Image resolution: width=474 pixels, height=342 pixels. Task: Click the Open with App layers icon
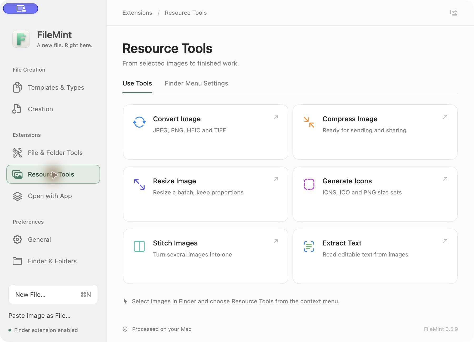click(x=17, y=196)
